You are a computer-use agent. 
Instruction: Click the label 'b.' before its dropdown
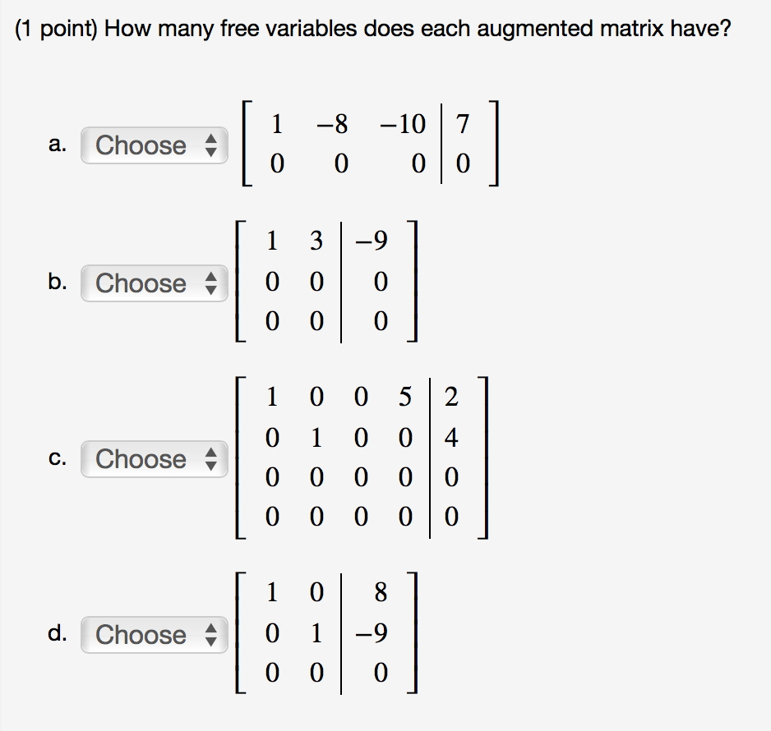click(x=56, y=283)
